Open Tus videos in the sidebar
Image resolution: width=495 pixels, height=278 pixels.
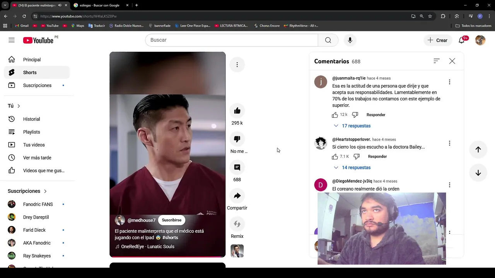37,145
